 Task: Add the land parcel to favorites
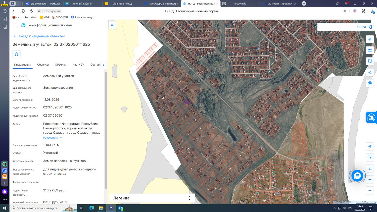click(x=17, y=54)
